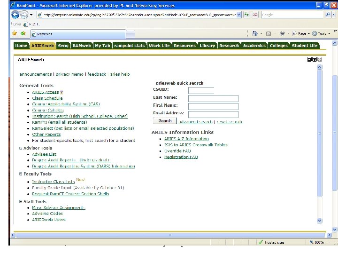The height and width of the screenshot is (254, 338).
Task: Open the Advisee List link
Action: point(44,154)
